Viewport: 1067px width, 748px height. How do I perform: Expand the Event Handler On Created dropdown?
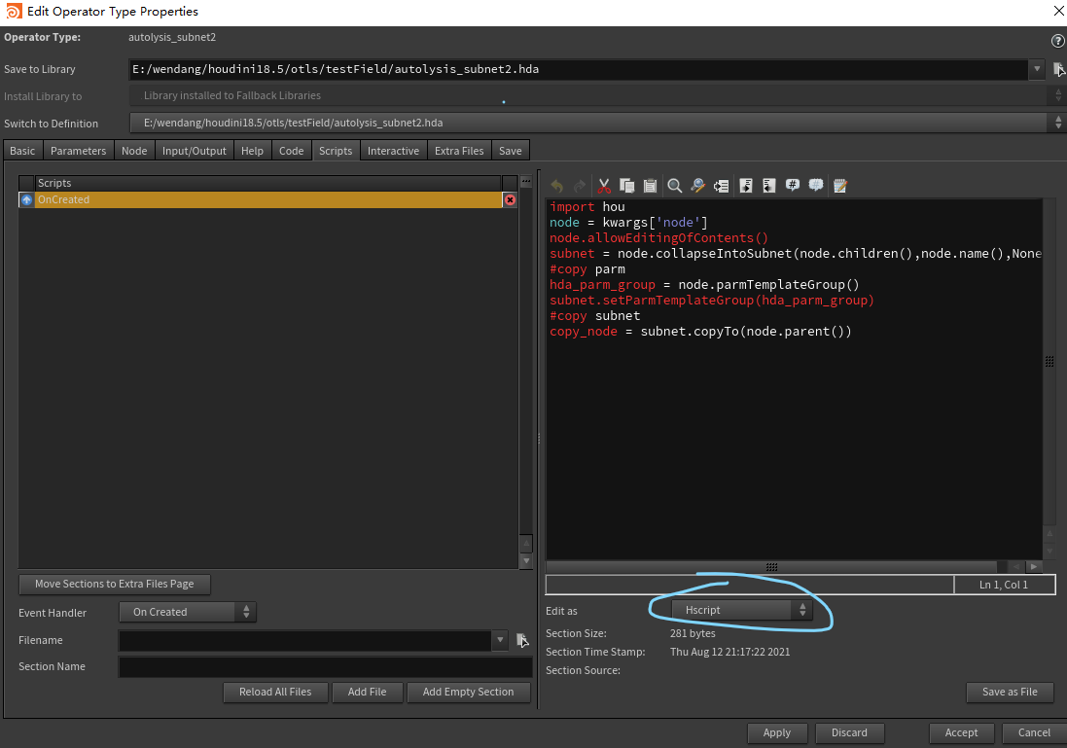point(188,612)
